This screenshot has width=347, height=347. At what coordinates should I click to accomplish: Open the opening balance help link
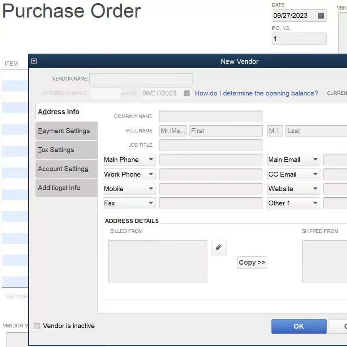point(256,93)
